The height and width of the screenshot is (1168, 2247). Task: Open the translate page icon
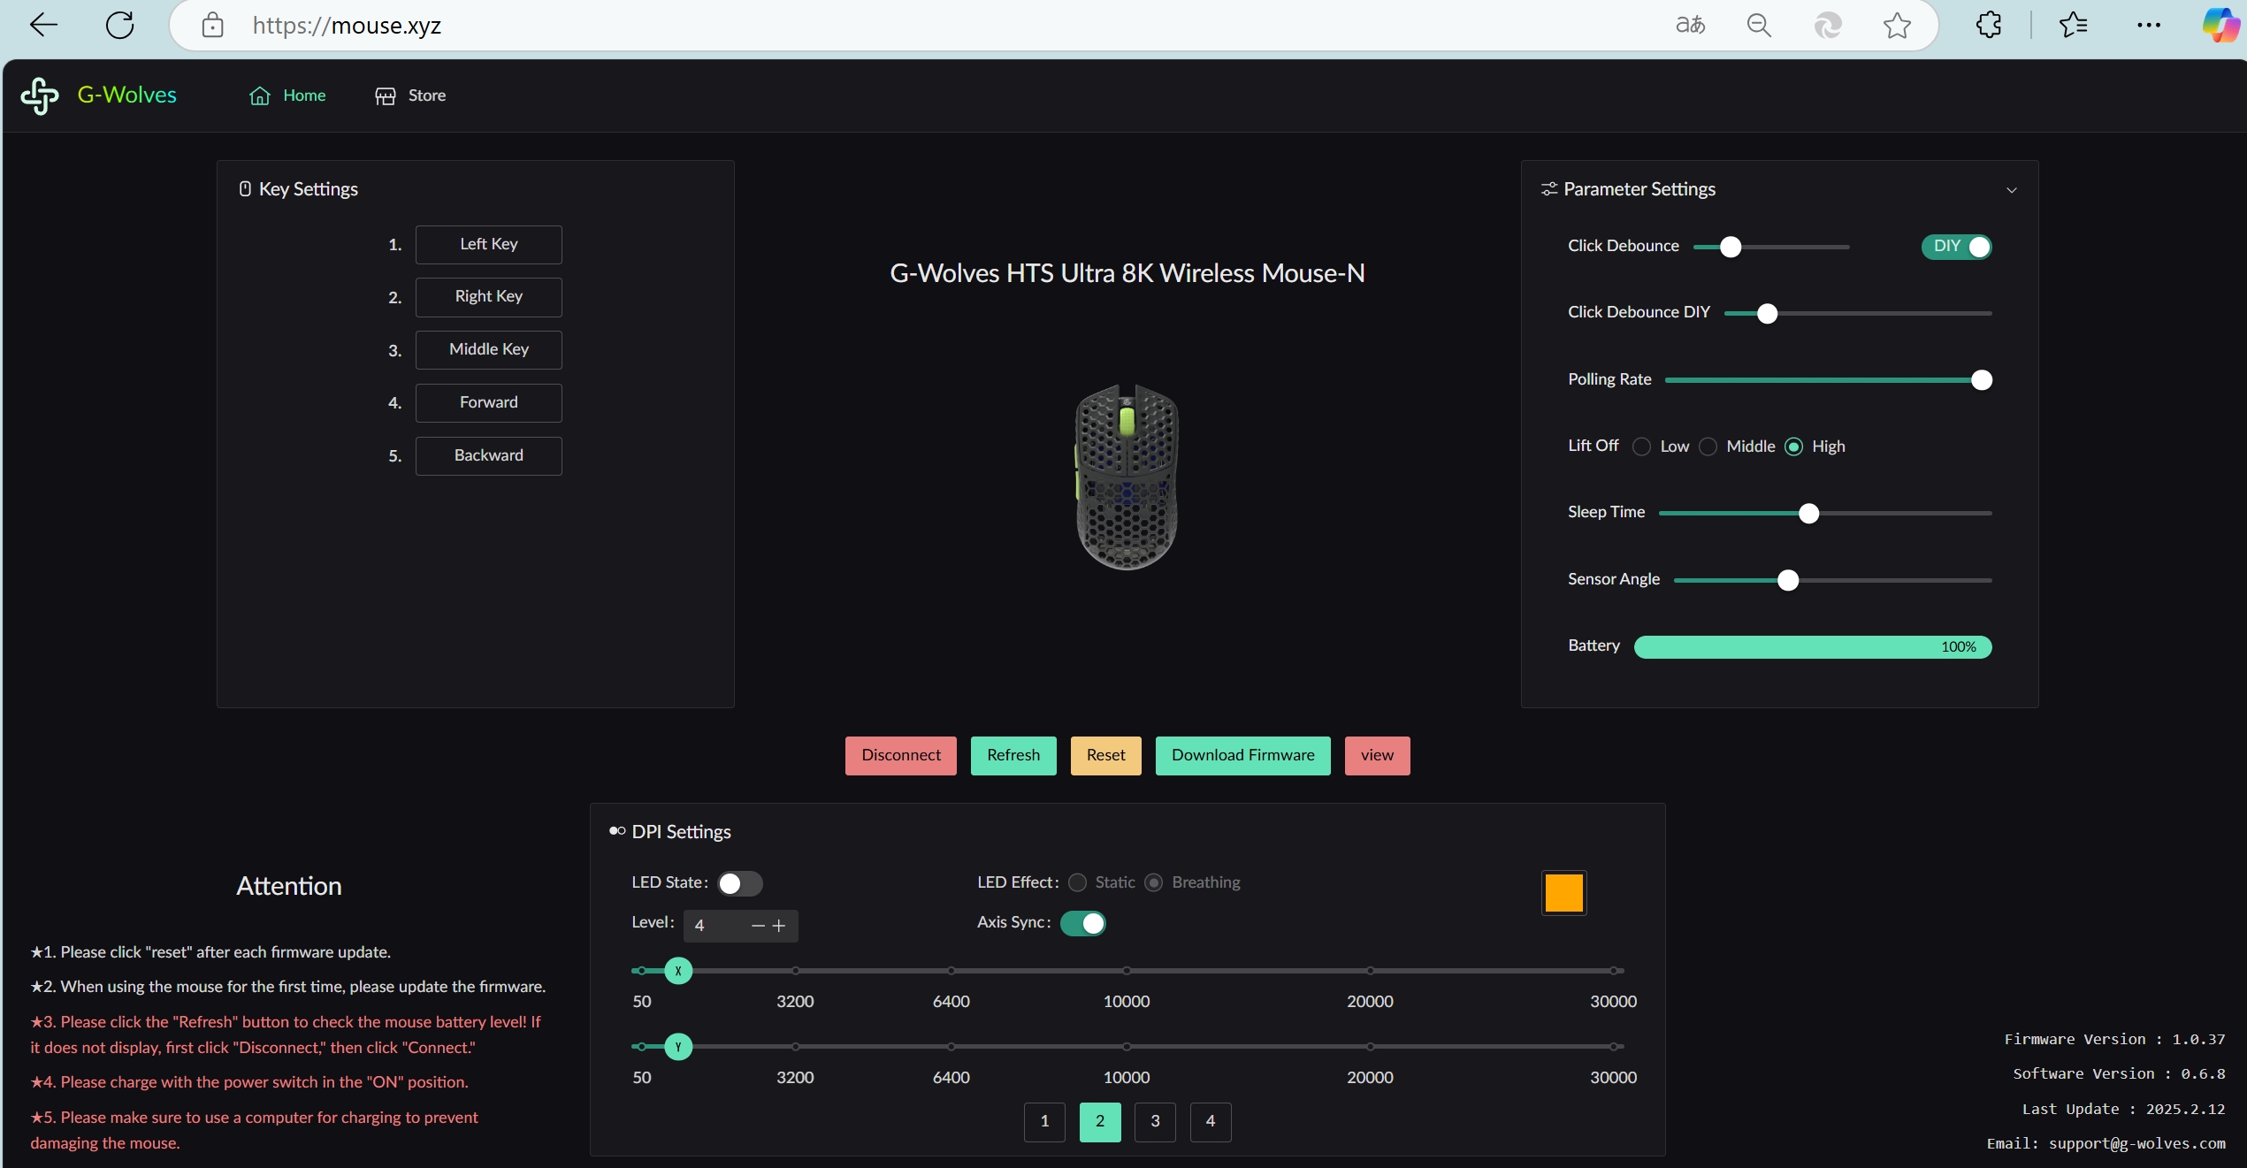tap(1690, 25)
